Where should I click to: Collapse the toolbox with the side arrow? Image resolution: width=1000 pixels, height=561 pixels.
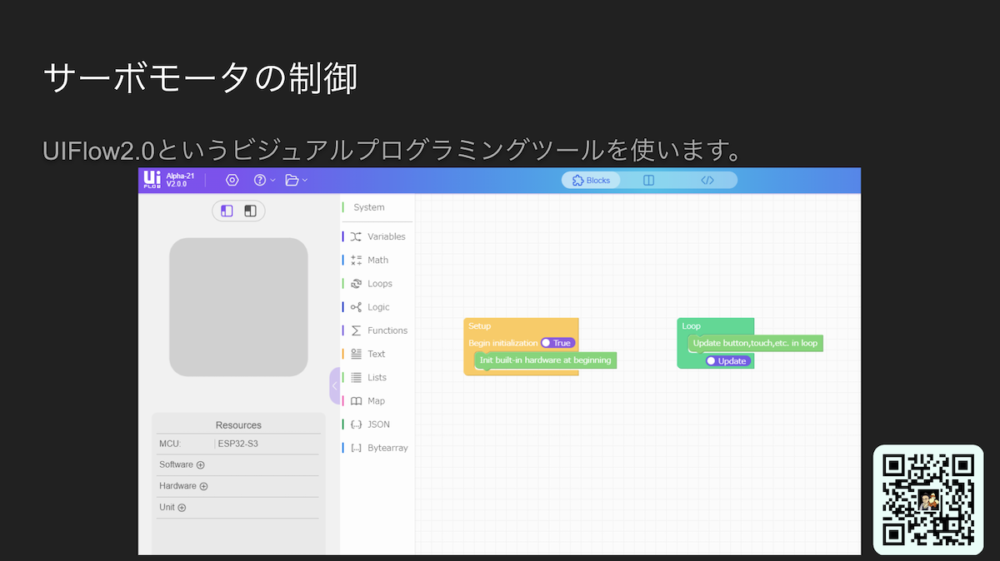click(335, 385)
